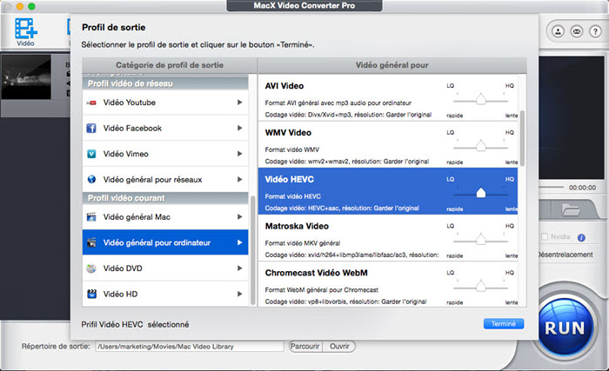The width and height of the screenshot is (609, 371).
Task: Click the Facebook icon next to Vidéo Facebook
Action: click(x=90, y=128)
